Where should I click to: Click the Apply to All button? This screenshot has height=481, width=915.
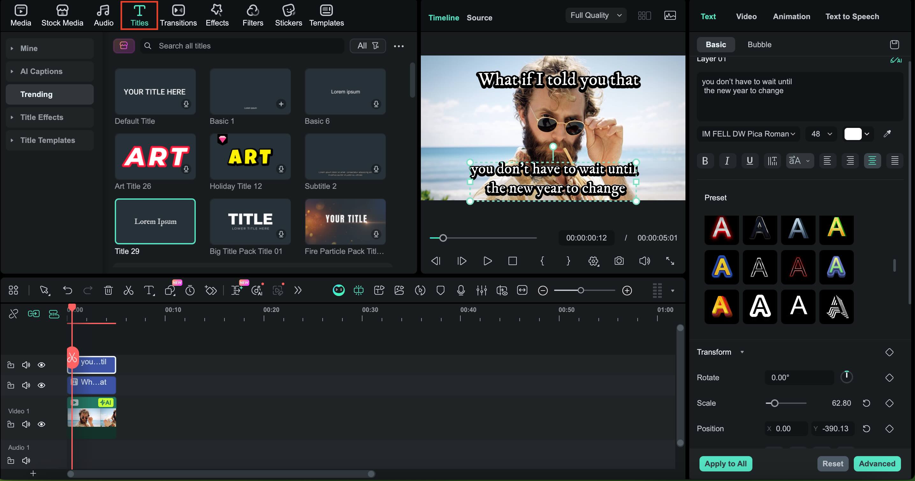click(725, 463)
